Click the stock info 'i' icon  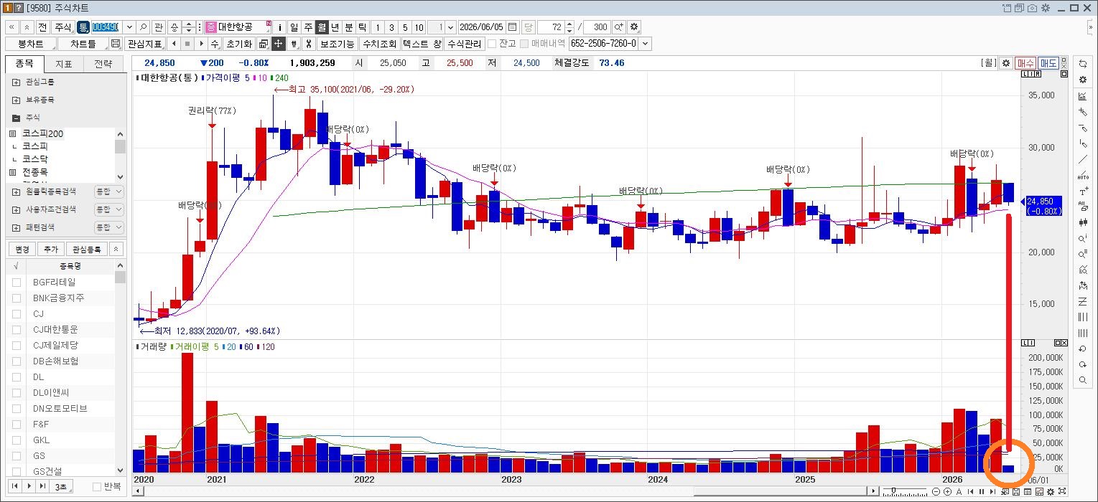click(x=280, y=27)
